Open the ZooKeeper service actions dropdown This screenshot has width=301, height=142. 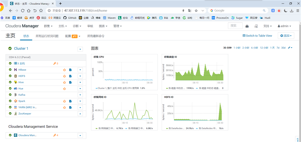80,114
